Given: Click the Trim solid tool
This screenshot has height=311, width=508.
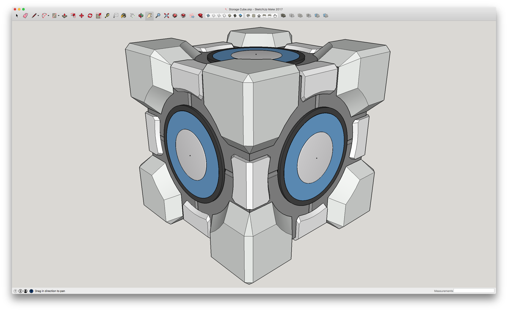Looking at the screenshot, I should [x=317, y=16].
